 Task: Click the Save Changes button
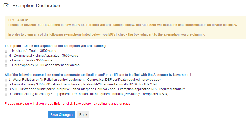tap(61, 115)
